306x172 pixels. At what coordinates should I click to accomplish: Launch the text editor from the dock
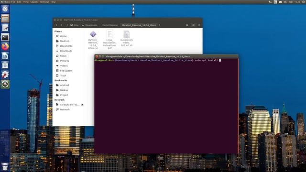(5, 28)
